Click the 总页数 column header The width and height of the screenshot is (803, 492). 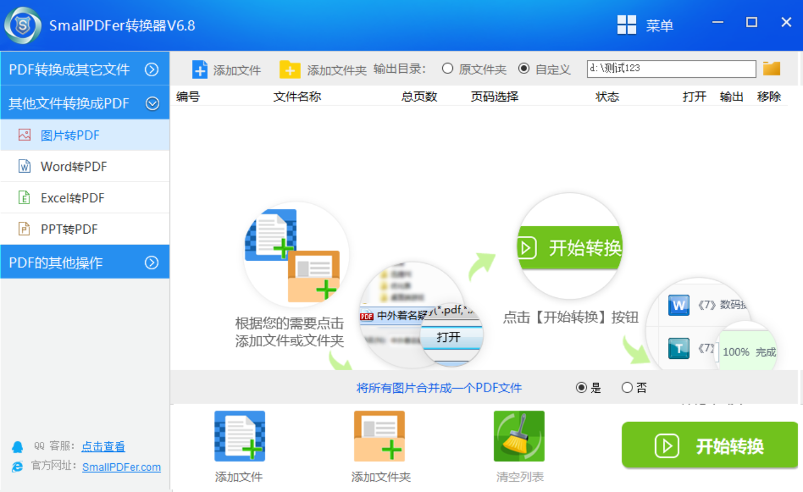click(x=419, y=96)
